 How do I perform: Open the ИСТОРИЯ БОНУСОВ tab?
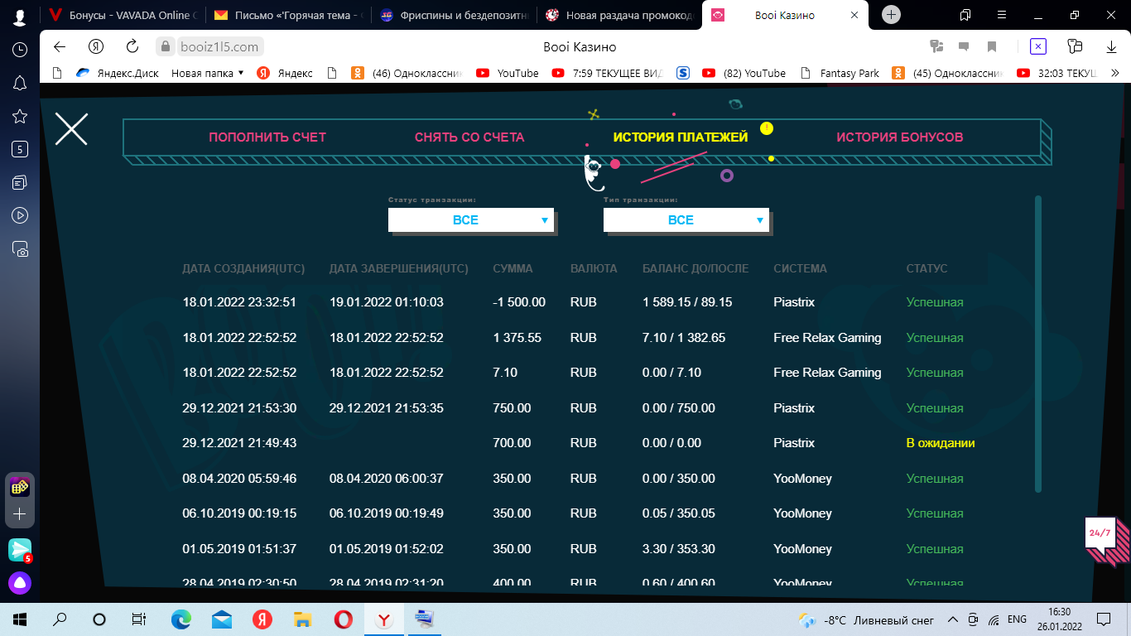pos(900,137)
